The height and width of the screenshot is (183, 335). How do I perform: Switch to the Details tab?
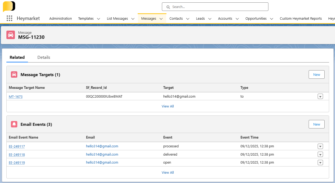44,57
